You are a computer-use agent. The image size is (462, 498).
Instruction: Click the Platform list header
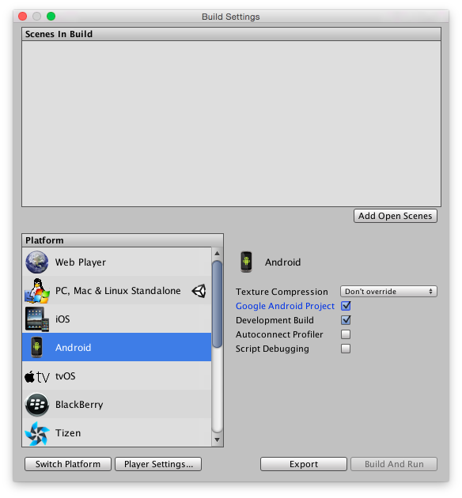(x=123, y=240)
